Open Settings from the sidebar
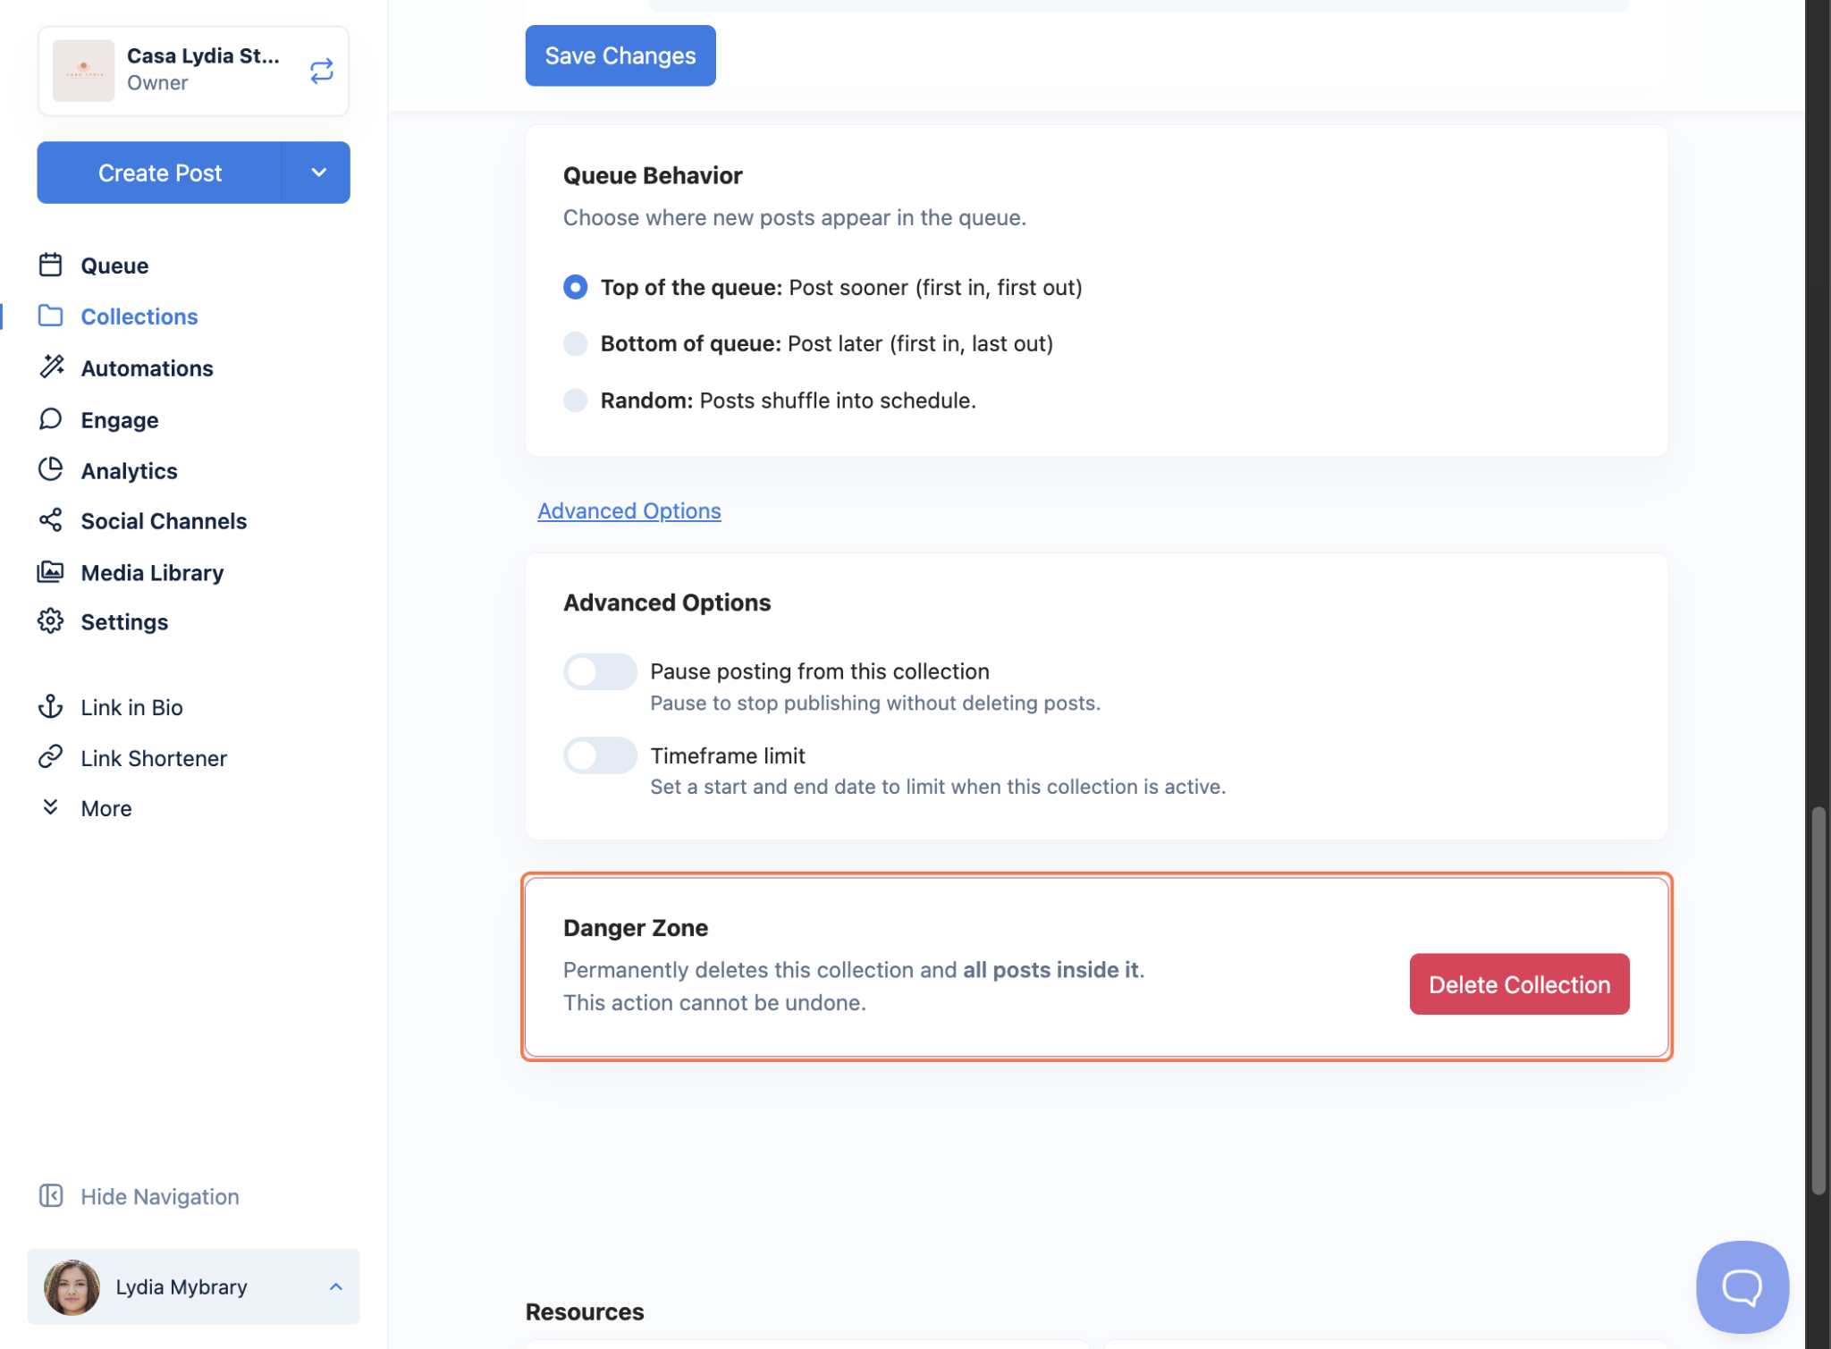Screen dimensions: 1831x1349 [x=124, y=622]
